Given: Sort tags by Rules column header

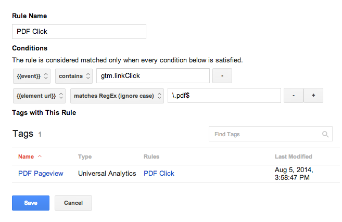Looking at the screenshot, I should (x=151, y=156).
